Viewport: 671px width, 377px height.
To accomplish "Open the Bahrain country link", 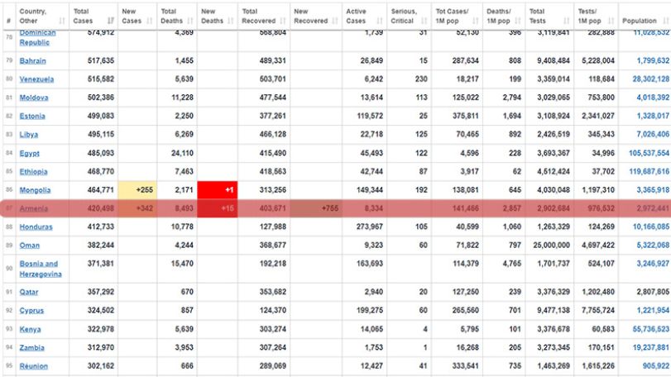I will click(x=32, y=60).
